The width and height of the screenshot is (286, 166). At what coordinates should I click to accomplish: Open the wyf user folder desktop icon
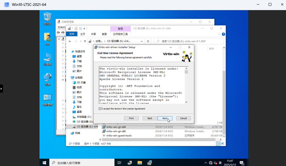tap(47, 39)
